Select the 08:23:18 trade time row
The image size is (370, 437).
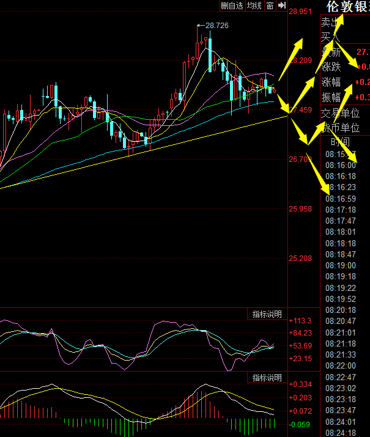click(x=341, y=399)
